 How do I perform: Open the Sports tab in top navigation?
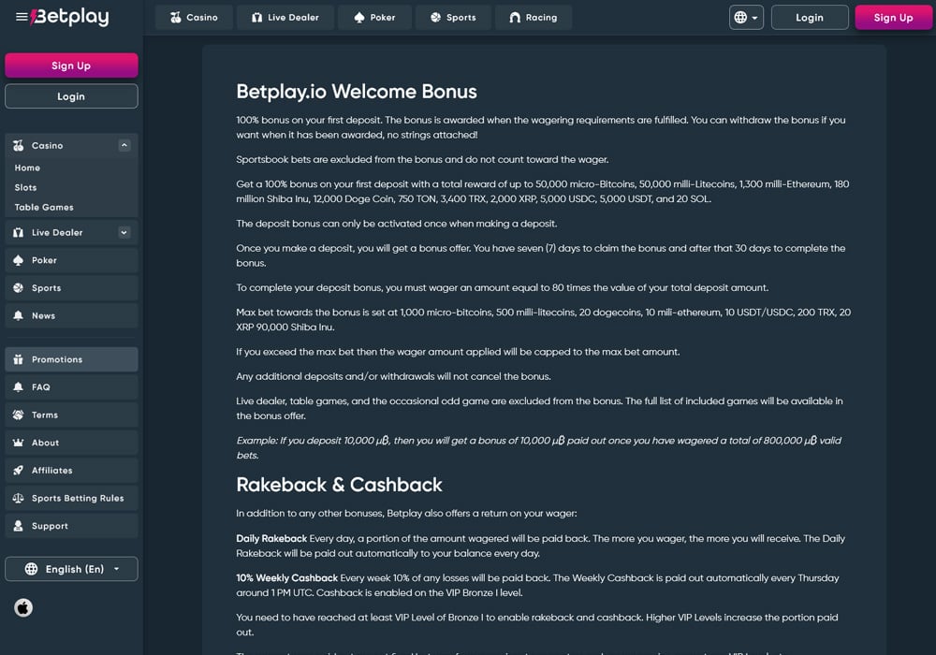(x=452, y=18)
